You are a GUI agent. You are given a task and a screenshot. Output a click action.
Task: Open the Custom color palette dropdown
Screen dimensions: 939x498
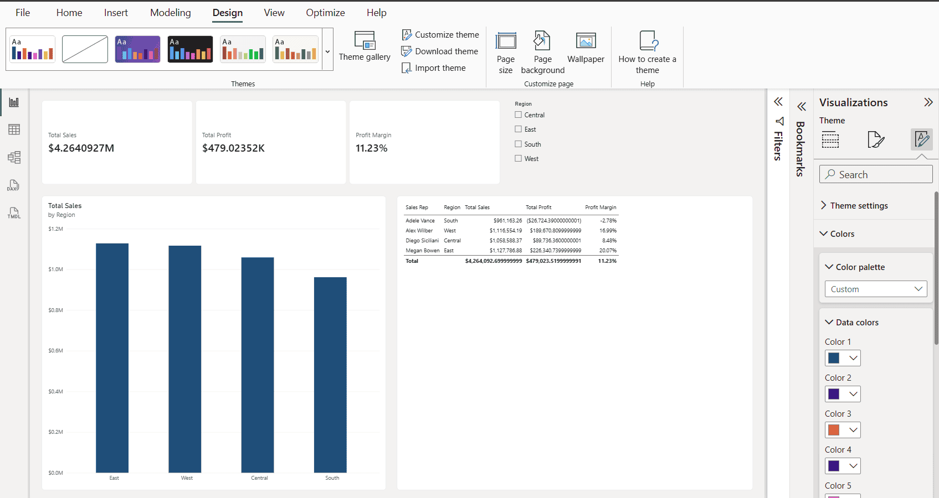tap(876, 289)
